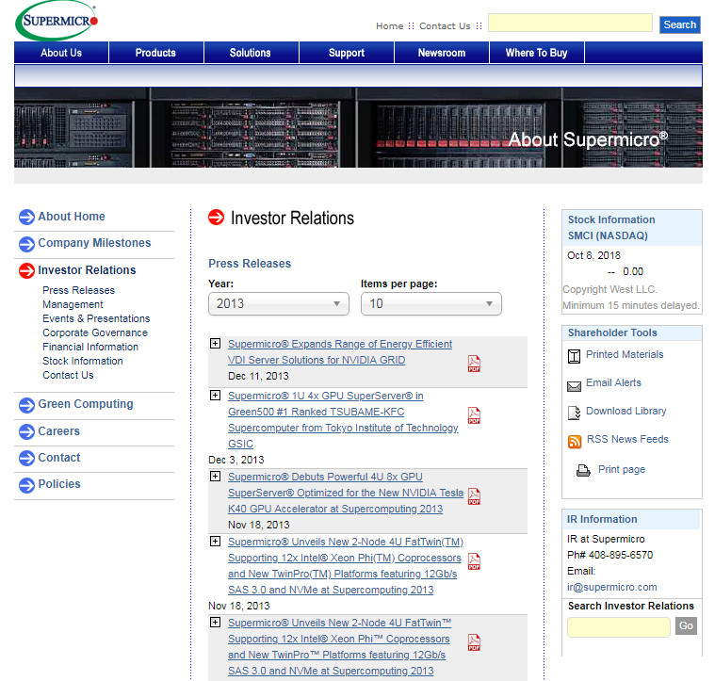
Task: Expand the FatTwin(TM) Nov 18 release
Action: click(215, 541)
